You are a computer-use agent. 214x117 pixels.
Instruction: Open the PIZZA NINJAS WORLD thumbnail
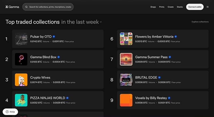point(21,100)
